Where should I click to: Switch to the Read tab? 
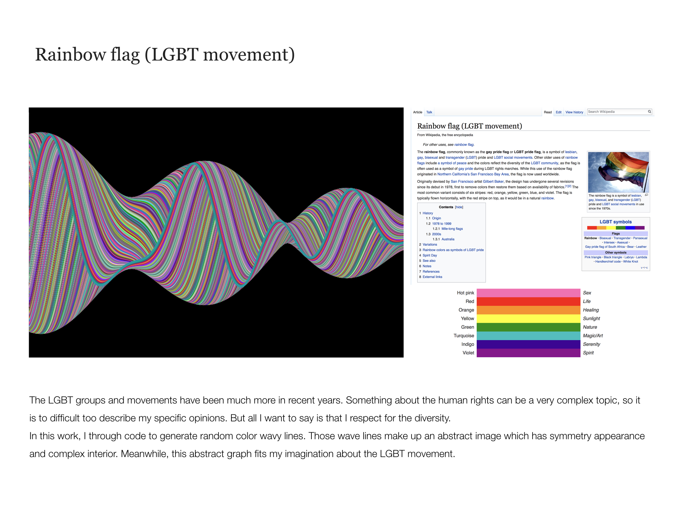[548, 112]
